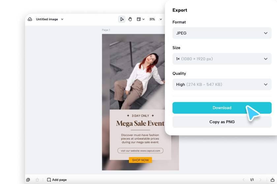This screenshot has height=184, width=277.
Task: Click Copy as PNG button
Action: pyautogui.click(x=222, y=122)
